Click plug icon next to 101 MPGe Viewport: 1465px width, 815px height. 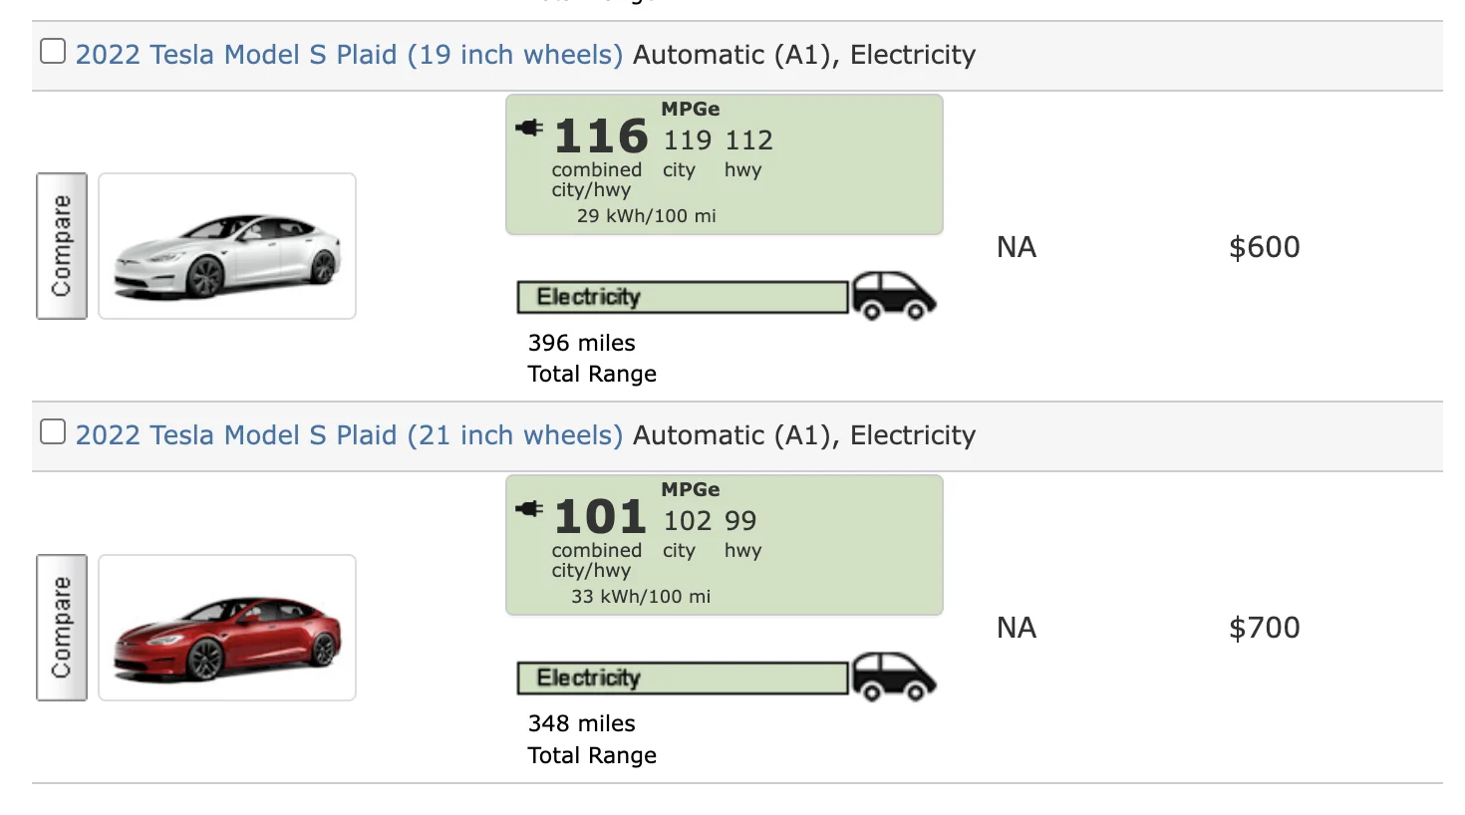click(529, 509)
